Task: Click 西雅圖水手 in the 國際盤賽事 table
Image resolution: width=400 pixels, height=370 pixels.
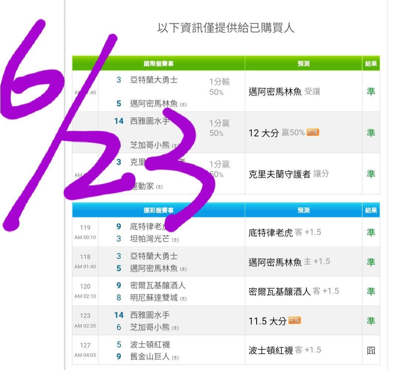Action: pyautogui.click(x=150, y=121)
